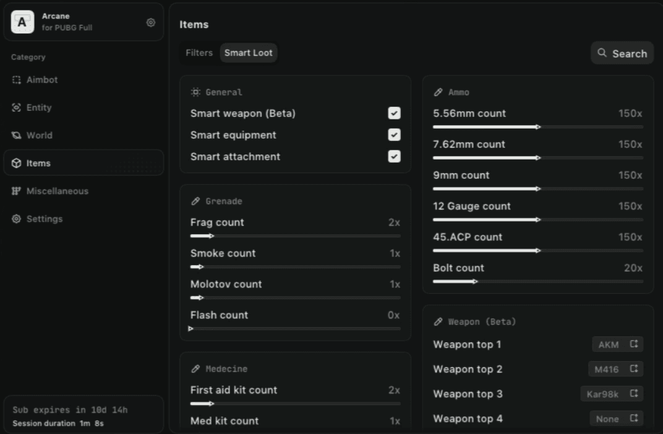
Task: Open the Weapon top 2 M416 dropdown
Action: point(615,369)
